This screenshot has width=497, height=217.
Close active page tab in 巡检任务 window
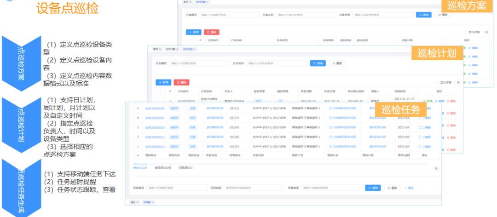[x=152, y=202]
